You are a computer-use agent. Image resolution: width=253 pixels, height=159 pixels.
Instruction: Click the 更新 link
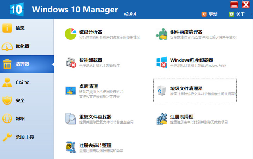(x=213, y=14)
